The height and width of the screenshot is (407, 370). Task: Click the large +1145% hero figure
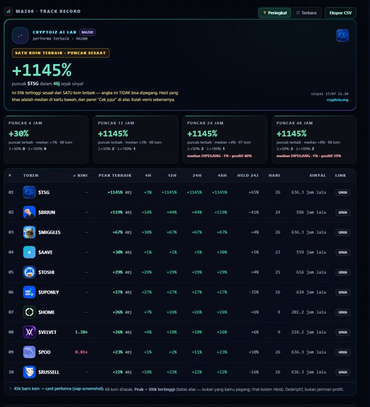click(x=42, y=70)
